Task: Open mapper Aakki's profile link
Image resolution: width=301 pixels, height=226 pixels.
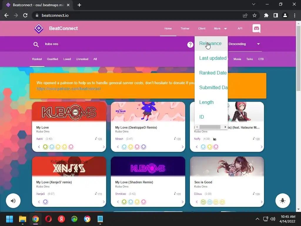Action: pos(40,139)
